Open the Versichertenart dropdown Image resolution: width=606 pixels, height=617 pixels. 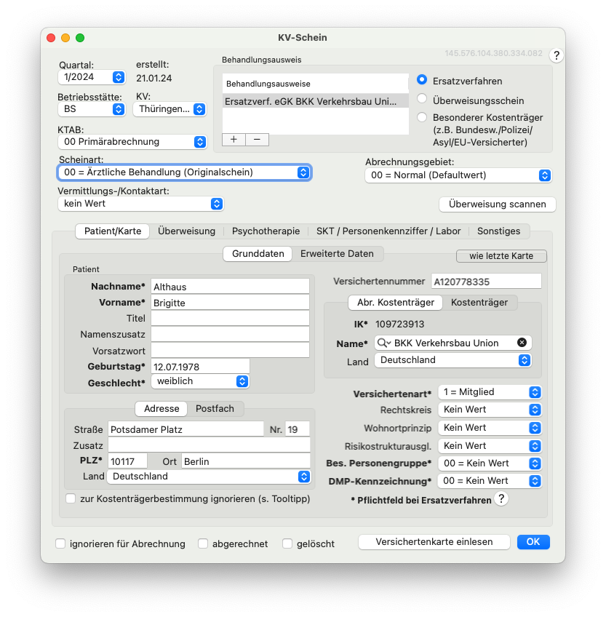point(490,392)
